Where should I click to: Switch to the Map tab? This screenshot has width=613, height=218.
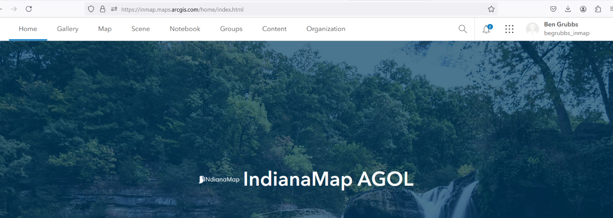105,29
